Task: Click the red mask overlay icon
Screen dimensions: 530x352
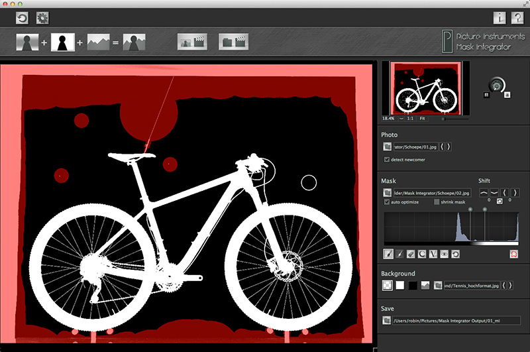Action: tap(513, 254)
